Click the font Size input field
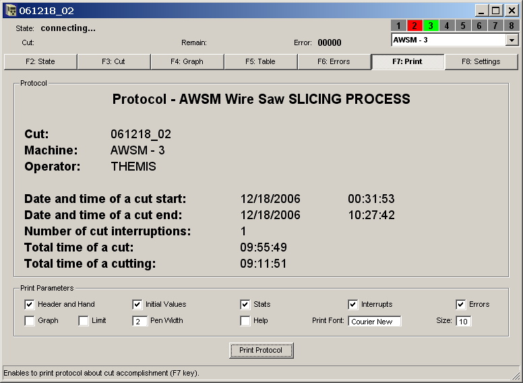The image size is (523, 383). pos(463,322)
